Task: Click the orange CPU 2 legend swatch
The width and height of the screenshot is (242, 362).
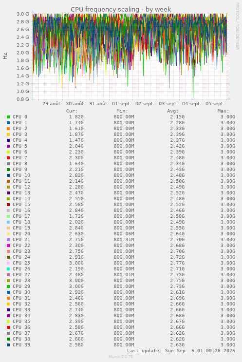Action: [8, 129]
